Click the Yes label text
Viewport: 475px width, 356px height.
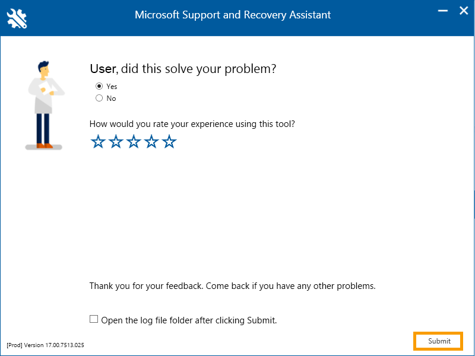click(112, 87)
